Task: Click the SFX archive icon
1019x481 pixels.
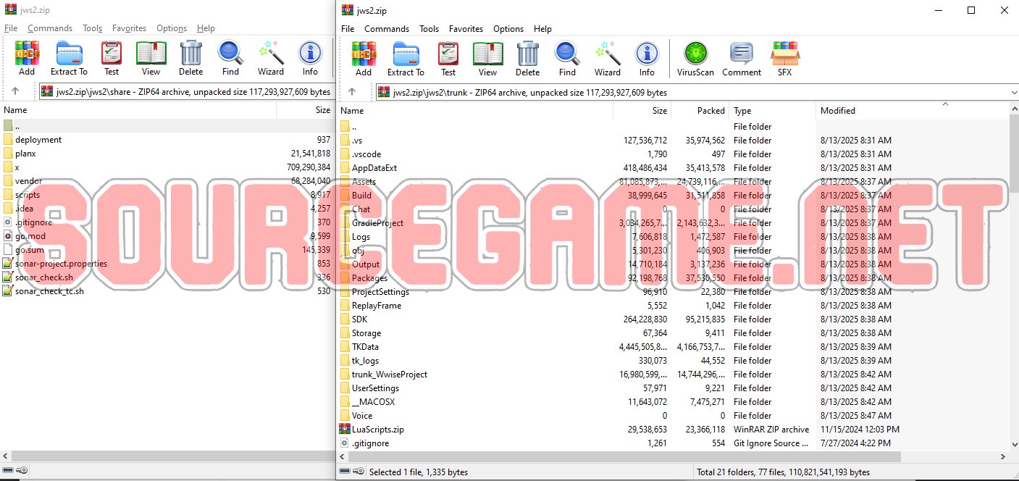Action: (784, 59)
